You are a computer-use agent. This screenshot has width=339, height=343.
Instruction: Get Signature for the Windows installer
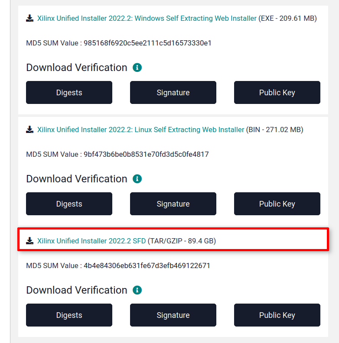pos(173,93)
